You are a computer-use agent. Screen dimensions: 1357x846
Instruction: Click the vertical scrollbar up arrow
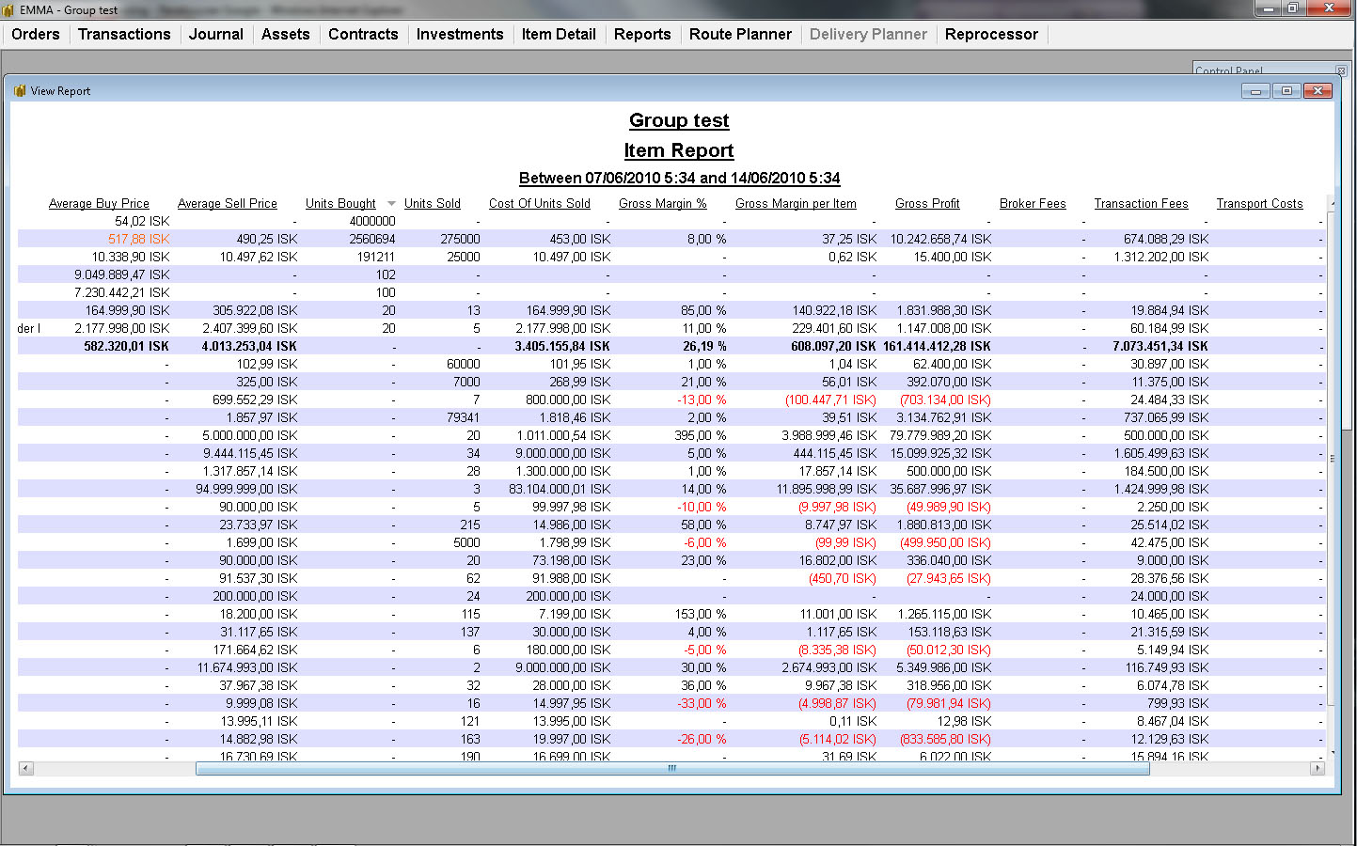click(x=1332, y=202)
